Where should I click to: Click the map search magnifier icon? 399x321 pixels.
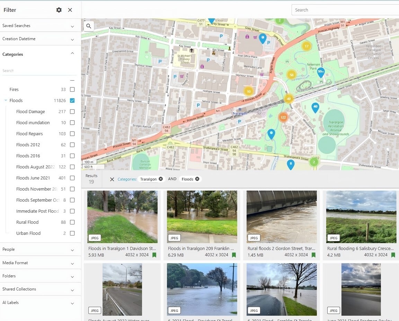(89, 26)
